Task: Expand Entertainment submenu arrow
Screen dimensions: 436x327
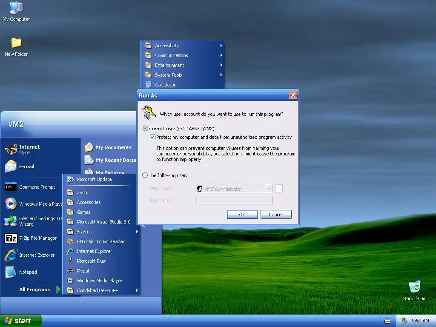Action: [x=221, y=65]
